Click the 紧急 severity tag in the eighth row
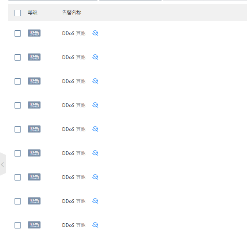Screen dimensions: 247x232 click(34, 201)
